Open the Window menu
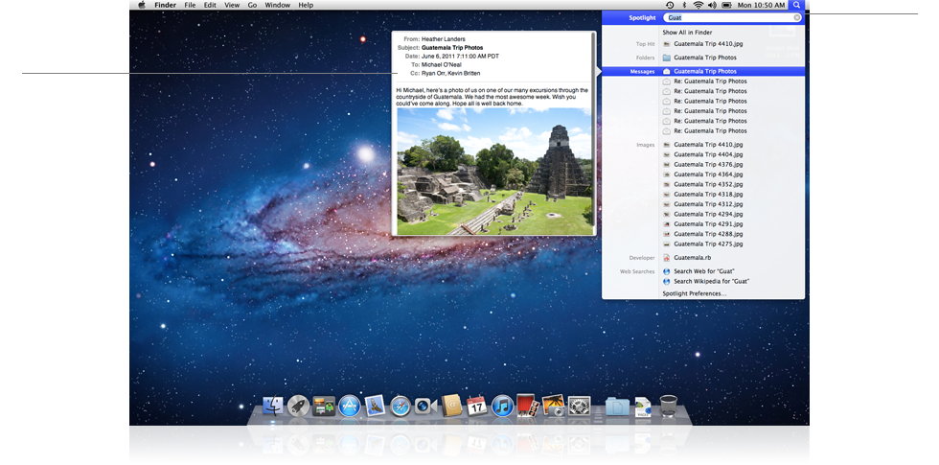939x465 pixels. 277,5
